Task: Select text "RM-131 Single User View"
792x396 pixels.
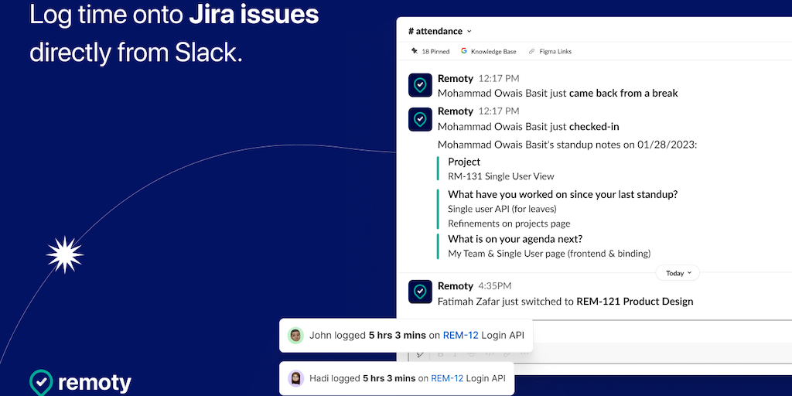Action: click(501, 176)
